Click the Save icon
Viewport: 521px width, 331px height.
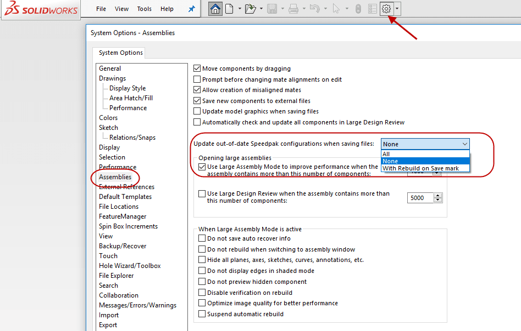tap(272, 9)
